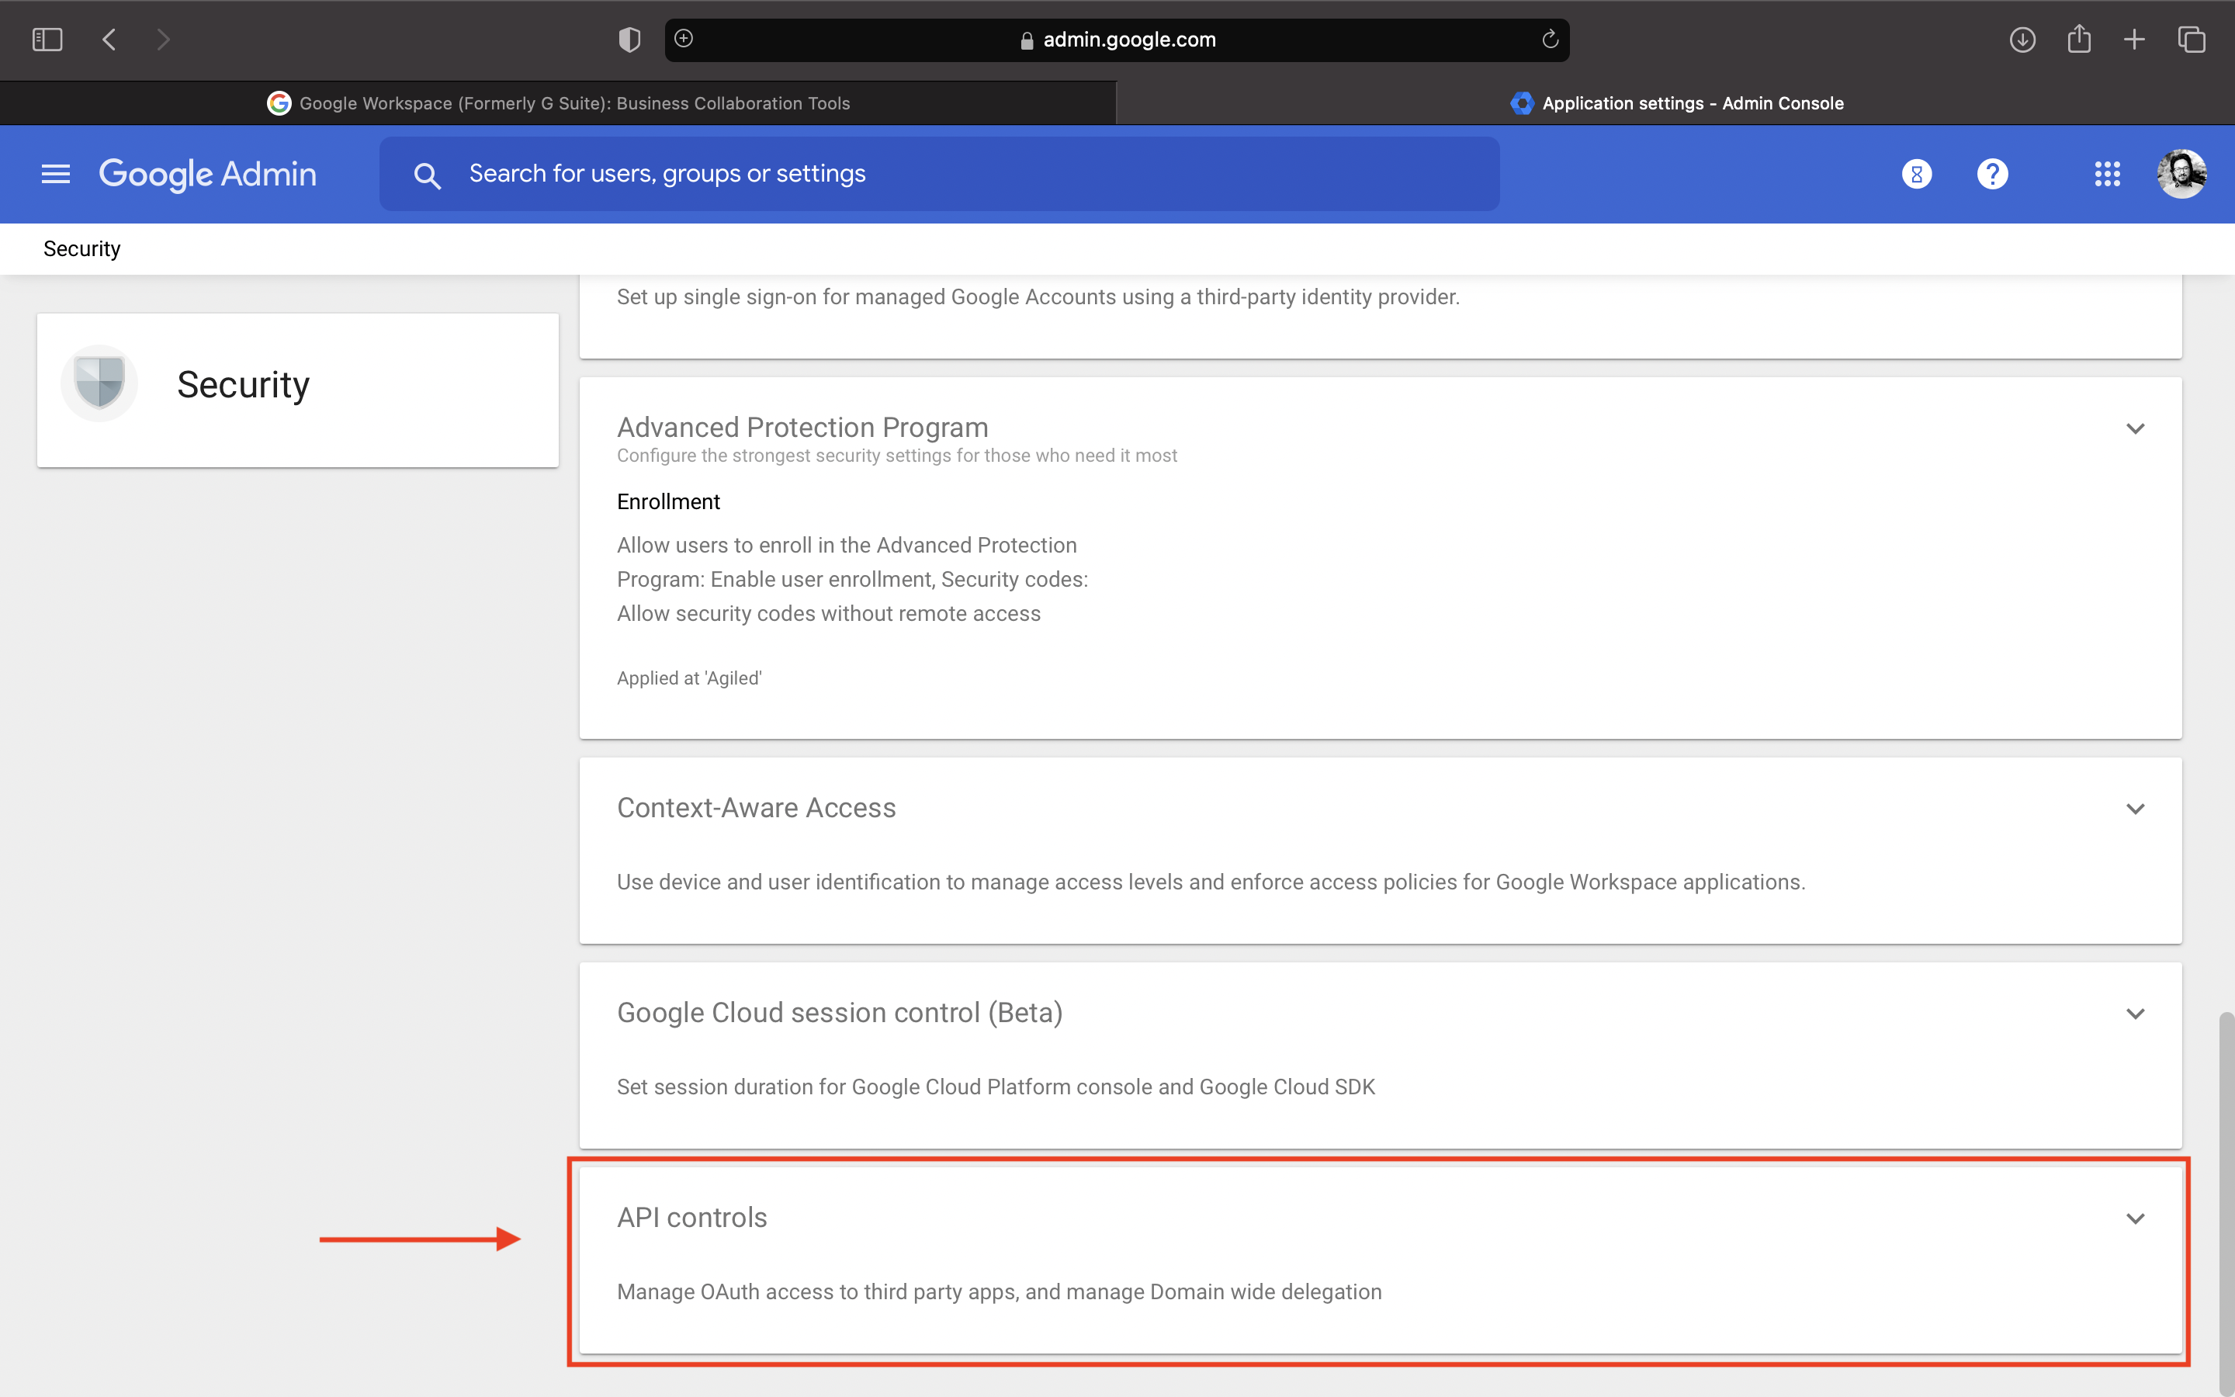Open the Google Admin hamburger main menu
This screenshot has width=2235, height=1397.
55,174
